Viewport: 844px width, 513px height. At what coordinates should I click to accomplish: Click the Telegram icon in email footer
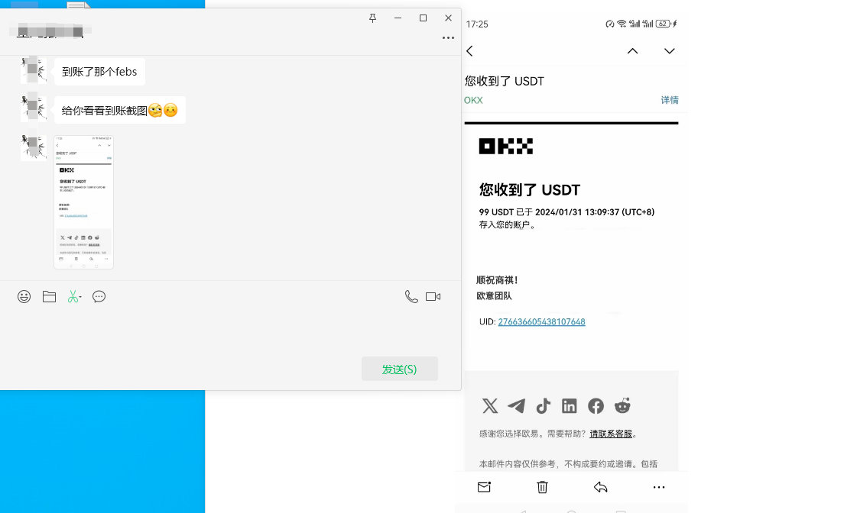point(517,406)
